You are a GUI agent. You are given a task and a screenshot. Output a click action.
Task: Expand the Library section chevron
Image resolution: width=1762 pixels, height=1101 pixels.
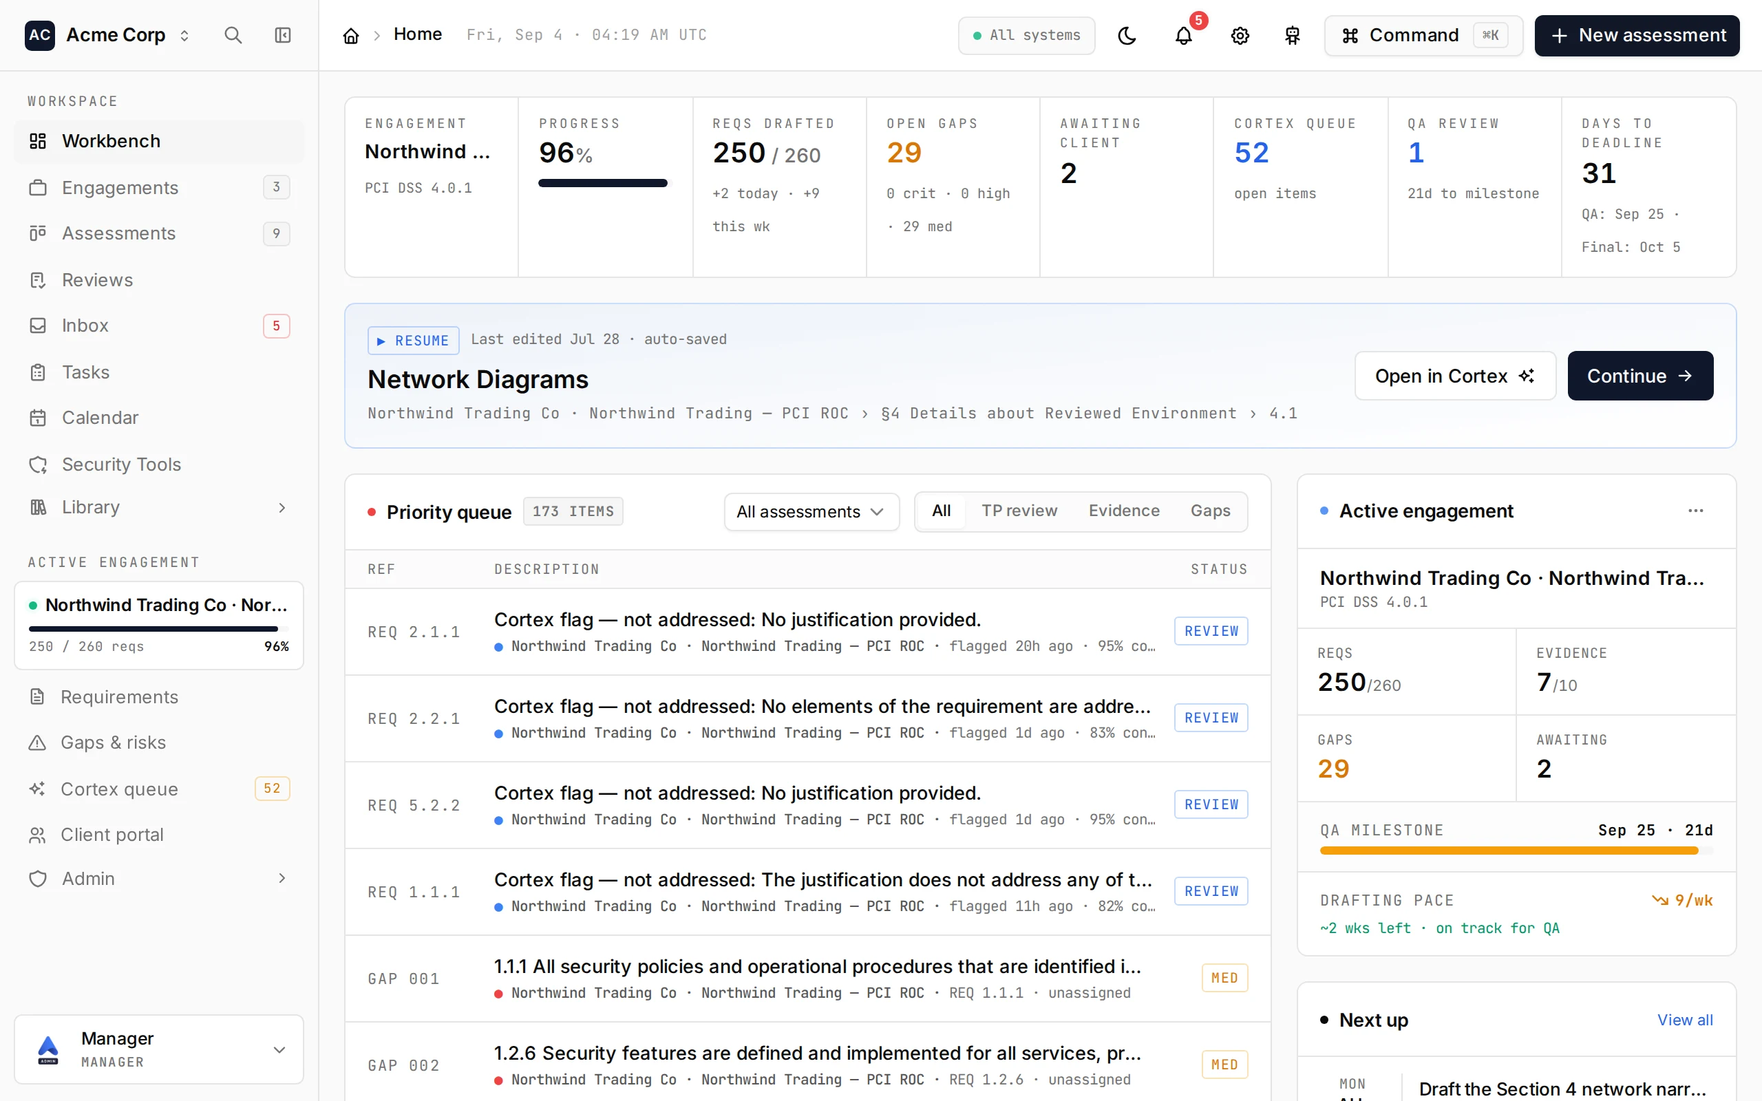(x=282, y=508)
